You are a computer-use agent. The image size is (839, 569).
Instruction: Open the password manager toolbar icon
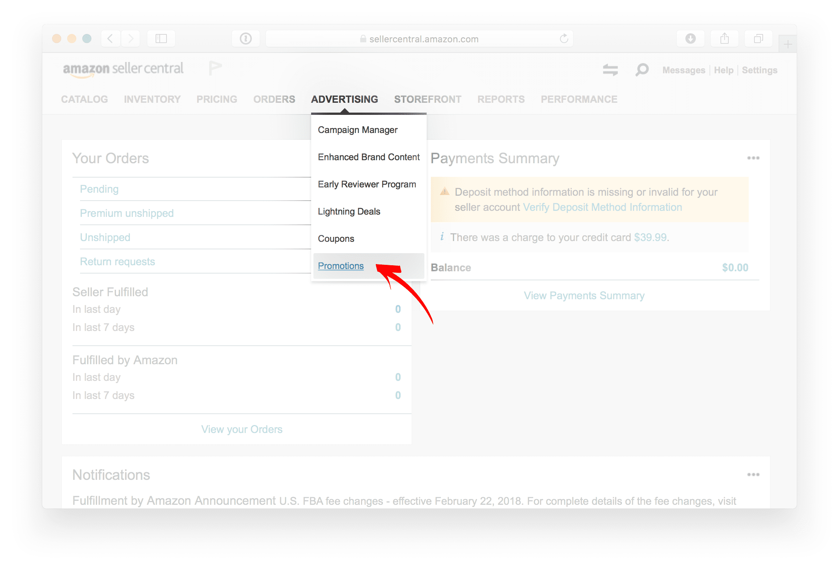pos(246,39)
